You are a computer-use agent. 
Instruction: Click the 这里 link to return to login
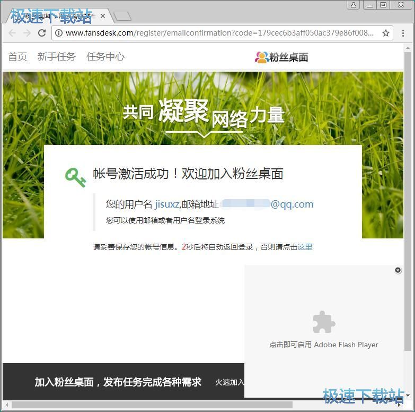pyautogui.click(x=305, y=247)
